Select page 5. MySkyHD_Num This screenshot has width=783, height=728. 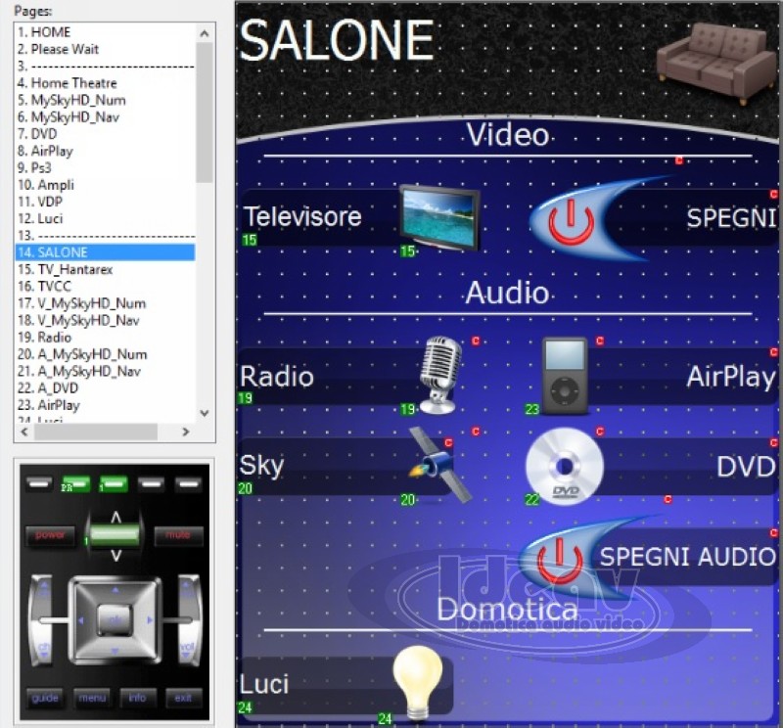(x=105, y=100)
